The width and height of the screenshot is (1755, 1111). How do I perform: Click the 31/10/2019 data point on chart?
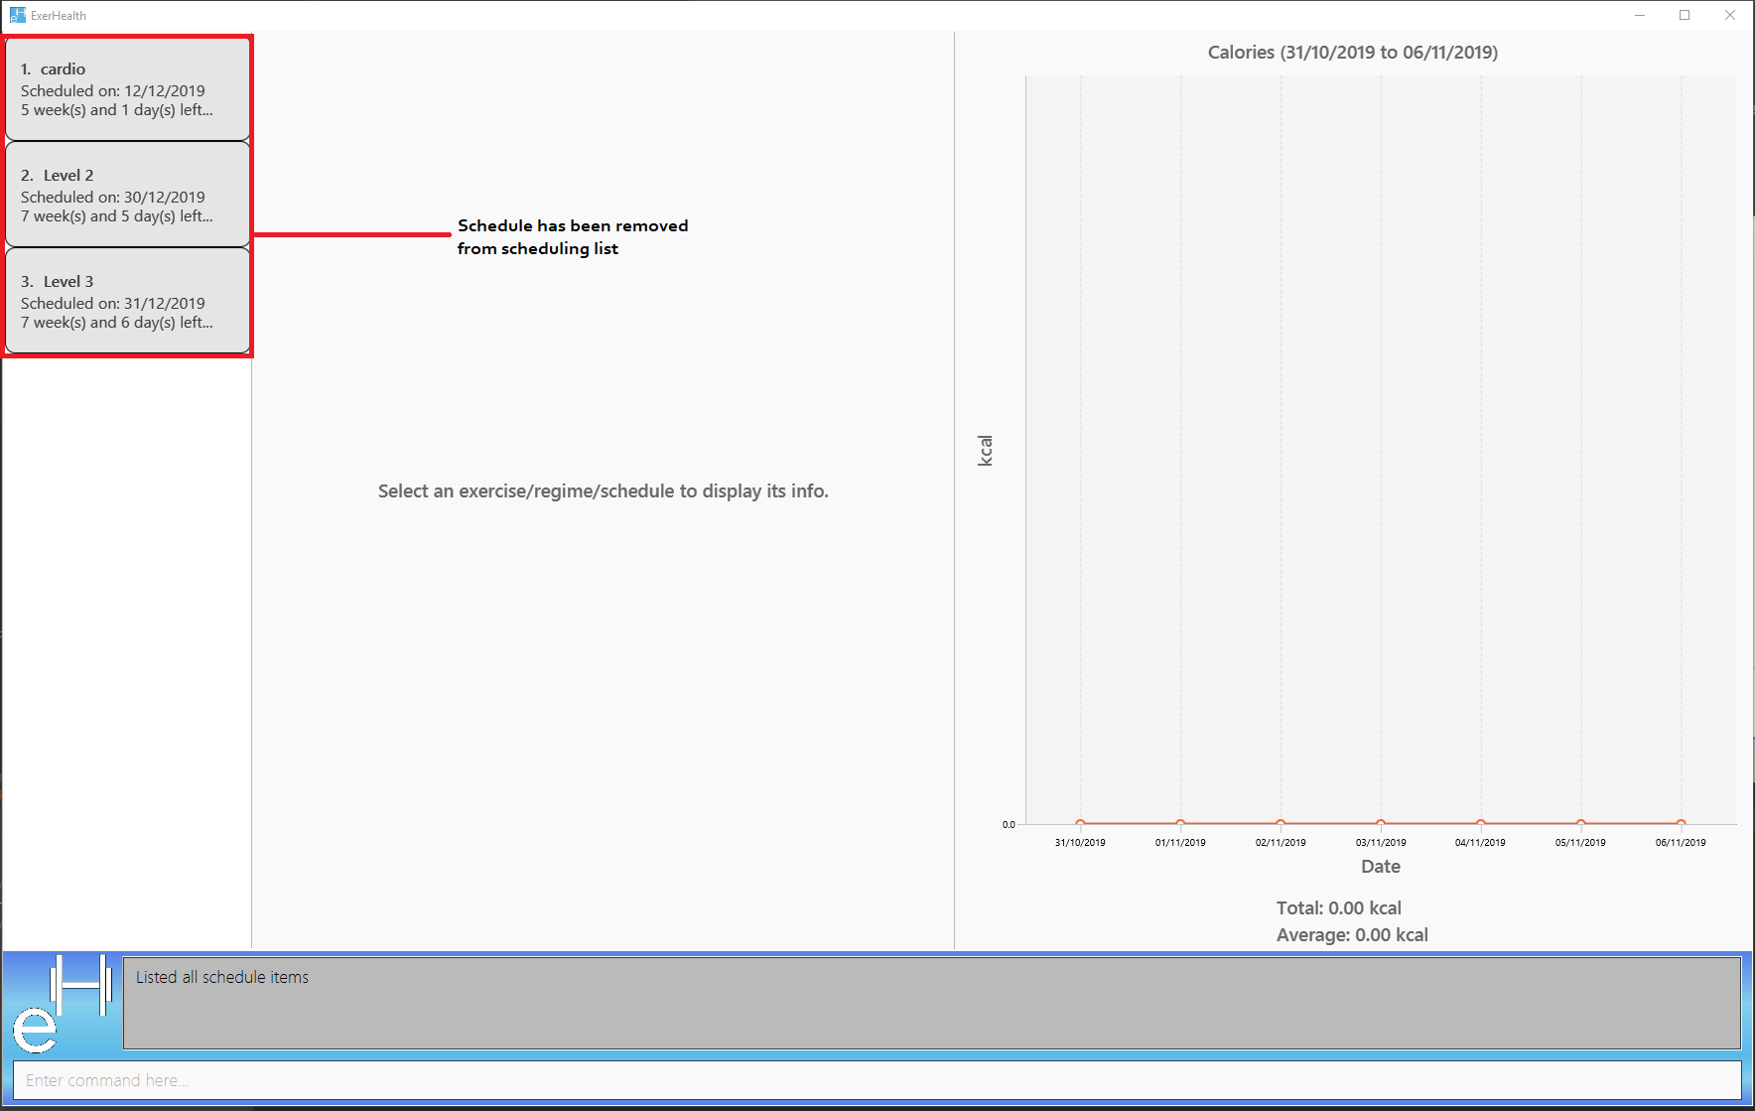click(x=1080, y=823)
